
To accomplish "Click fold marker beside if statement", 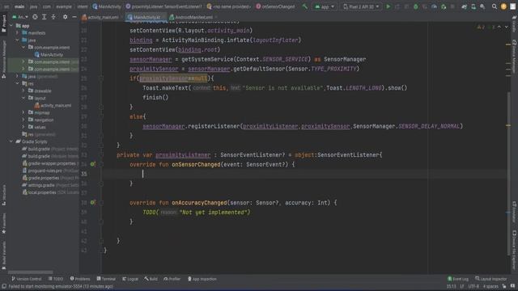I will pyautogui.click(x=101, y=78).
